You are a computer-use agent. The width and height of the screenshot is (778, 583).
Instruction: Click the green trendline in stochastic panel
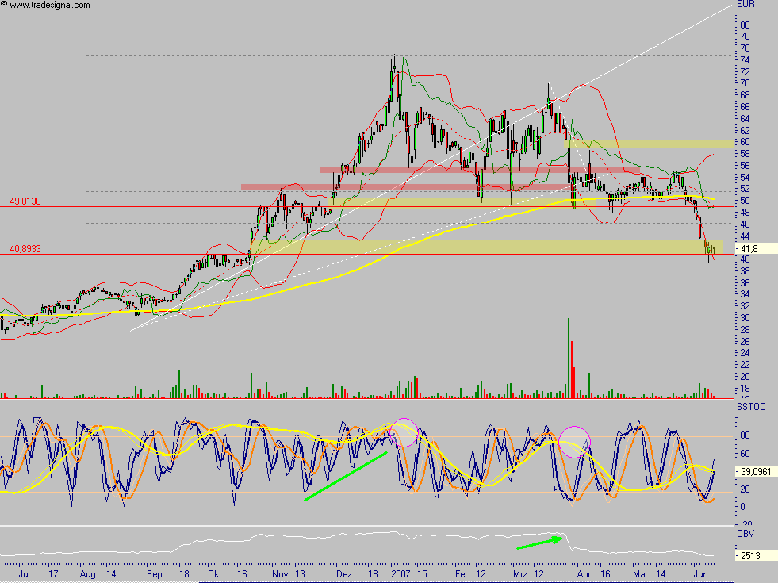coord(346,476)
